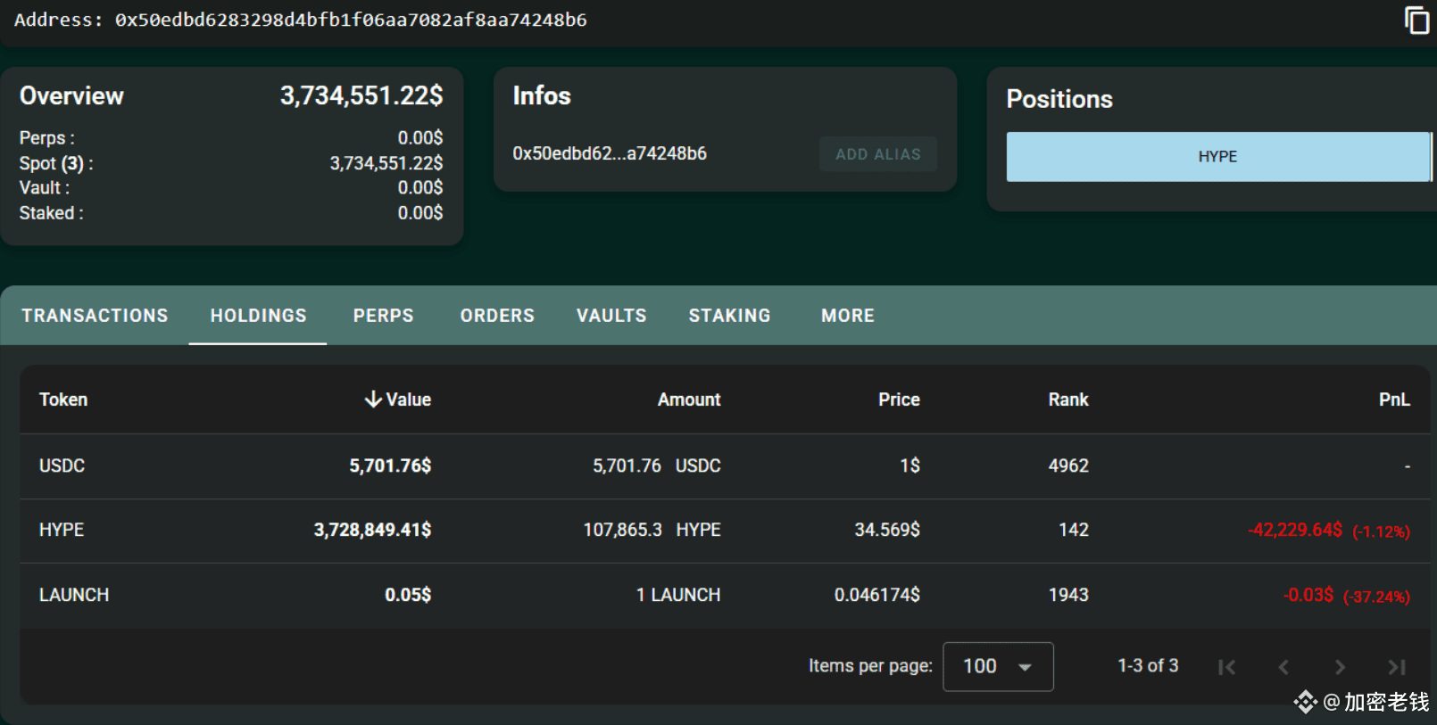Select the USDC token row name
This screenshot has width=1437, height=725.
tap(62, 465)
